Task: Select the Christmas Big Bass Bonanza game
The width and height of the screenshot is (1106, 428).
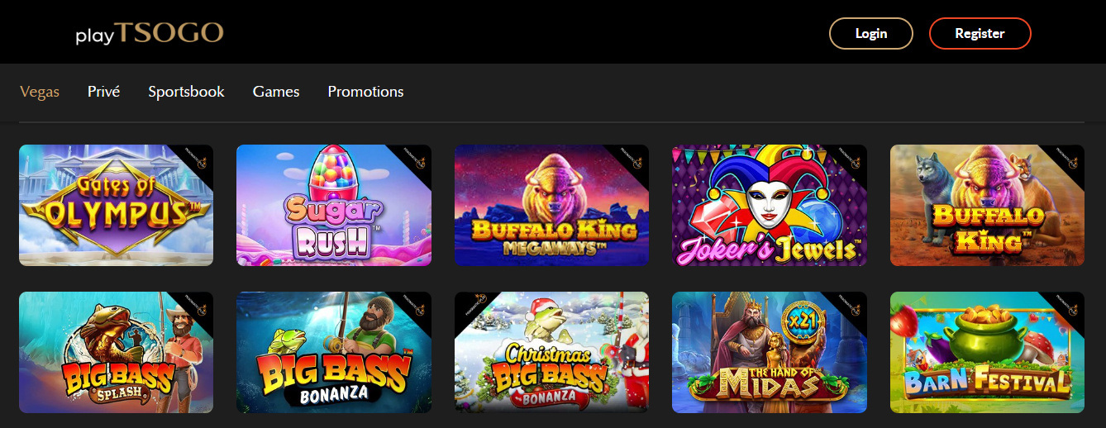Action: (x=551, y=353)
